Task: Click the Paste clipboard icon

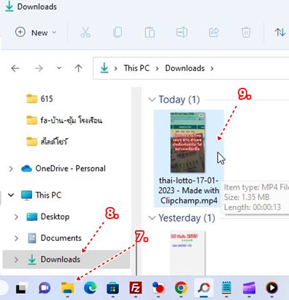Action: coord(150,33)
